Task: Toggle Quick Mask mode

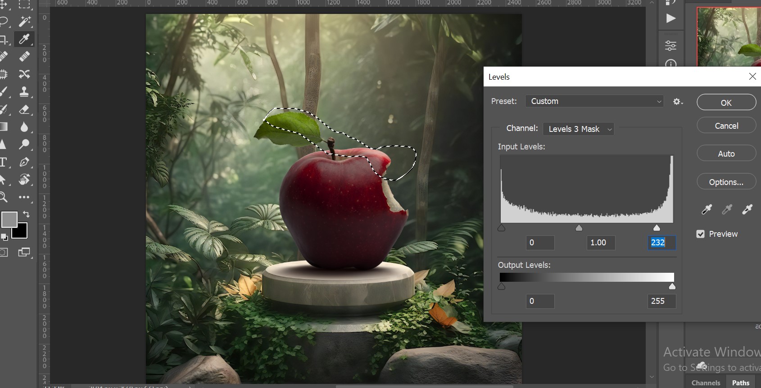Action: coord(4,252)
